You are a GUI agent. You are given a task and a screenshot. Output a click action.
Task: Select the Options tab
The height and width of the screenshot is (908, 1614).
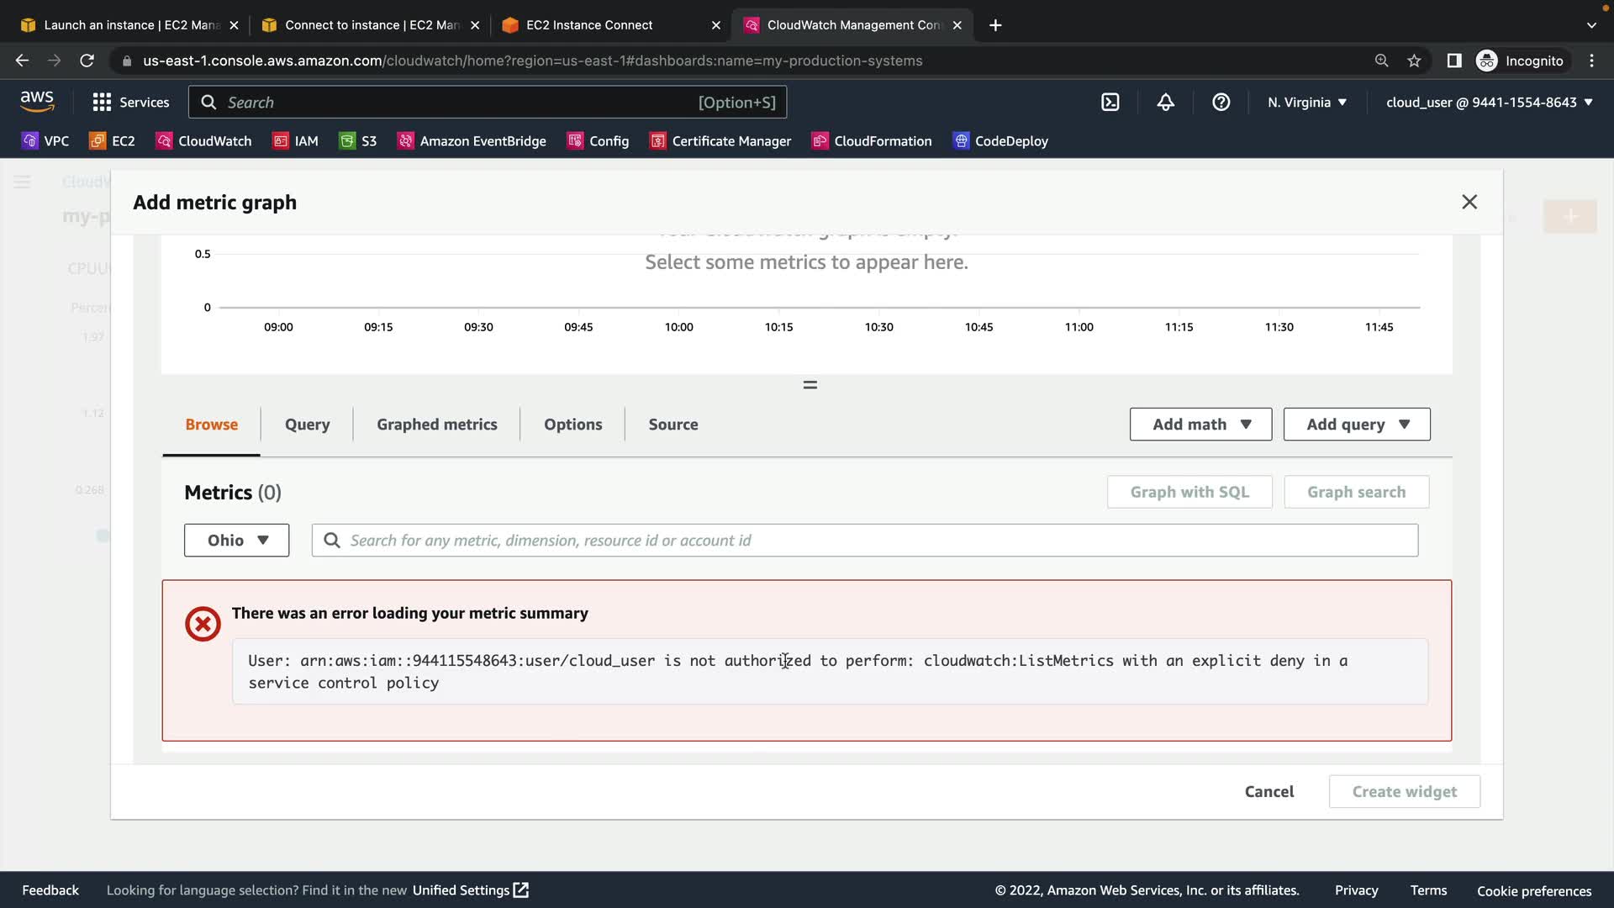pos(572,425)
